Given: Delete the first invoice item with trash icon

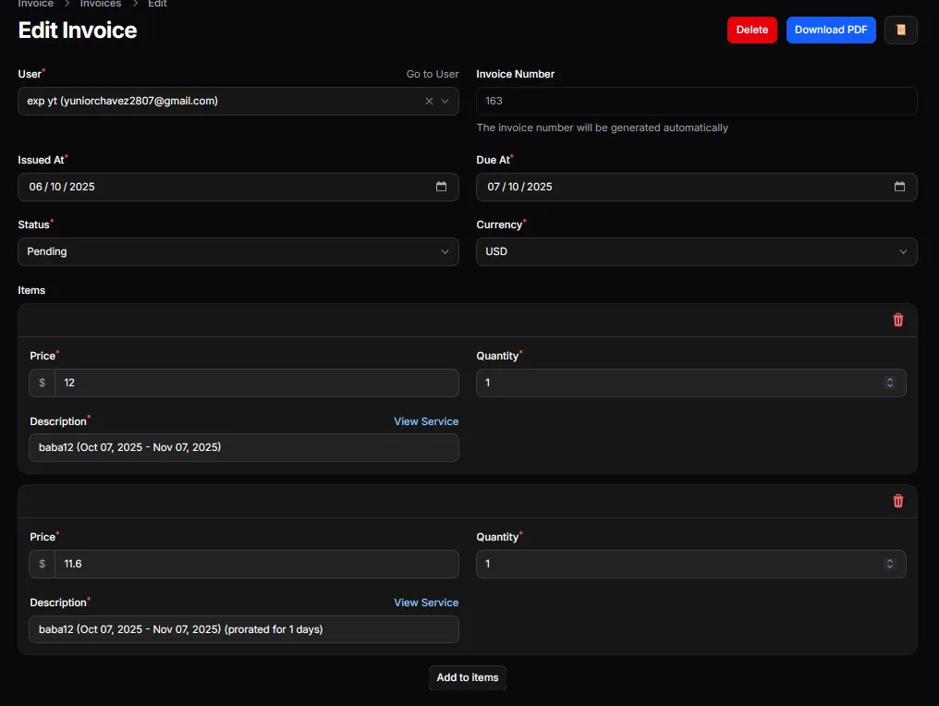Looking at the screenshot, I should [897, 320].
